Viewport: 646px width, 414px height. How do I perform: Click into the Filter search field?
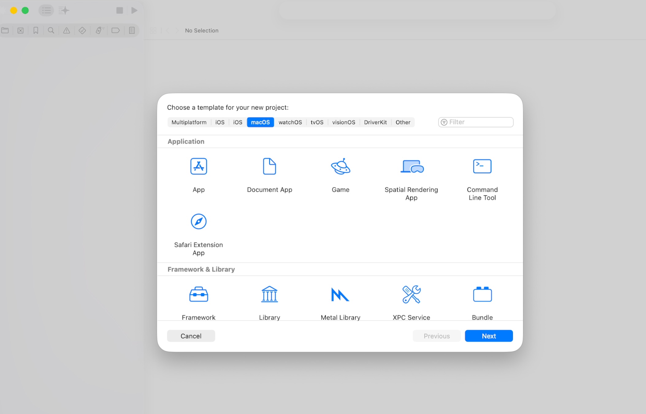[479, 122]
